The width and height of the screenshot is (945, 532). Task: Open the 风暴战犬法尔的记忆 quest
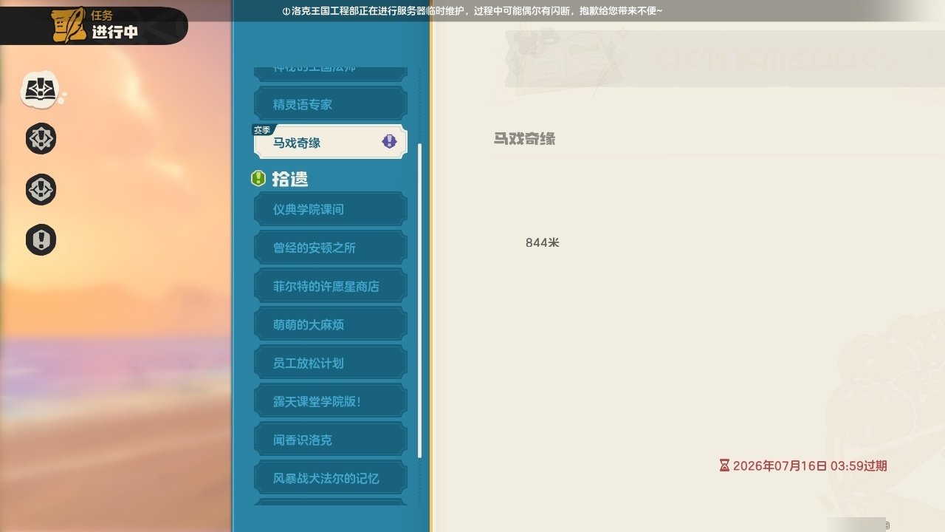point(330,478)
